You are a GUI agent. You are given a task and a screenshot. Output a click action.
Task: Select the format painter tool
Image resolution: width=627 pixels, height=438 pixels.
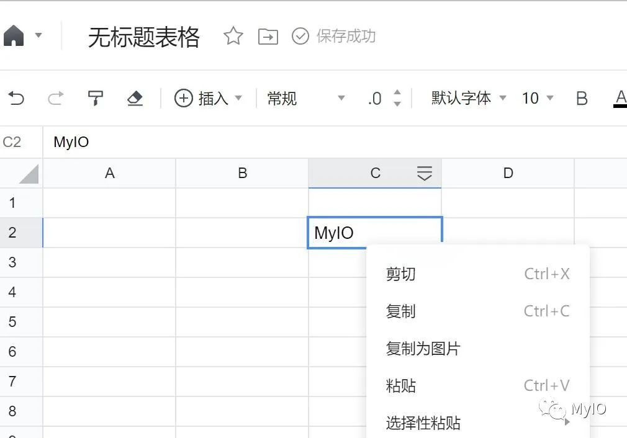point(96,98)
